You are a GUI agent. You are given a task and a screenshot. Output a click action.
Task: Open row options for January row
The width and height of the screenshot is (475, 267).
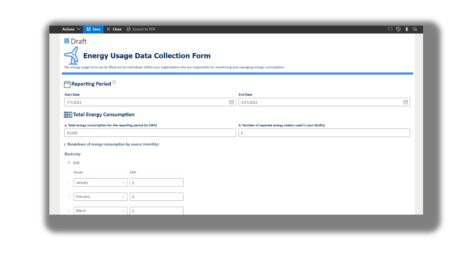[x=69, y=183]
